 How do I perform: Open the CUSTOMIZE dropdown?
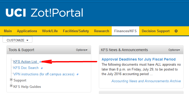(17, 40)
